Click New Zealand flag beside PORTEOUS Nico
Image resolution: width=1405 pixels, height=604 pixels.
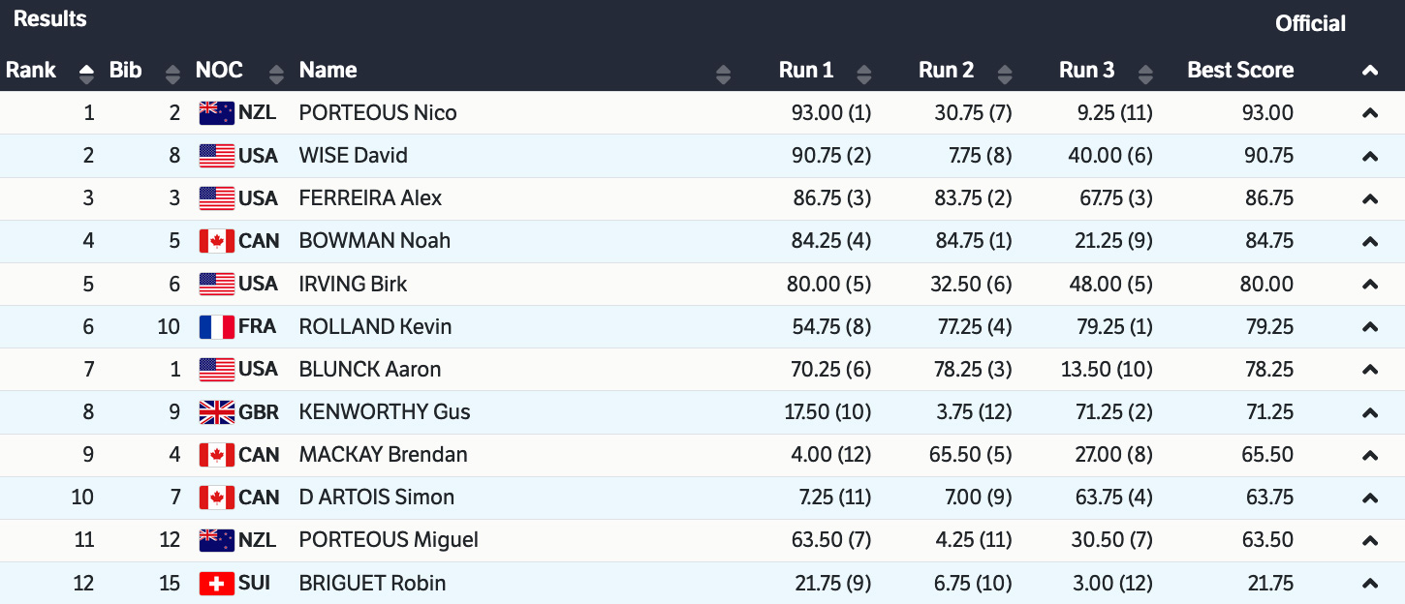click(x=216, y=113)
